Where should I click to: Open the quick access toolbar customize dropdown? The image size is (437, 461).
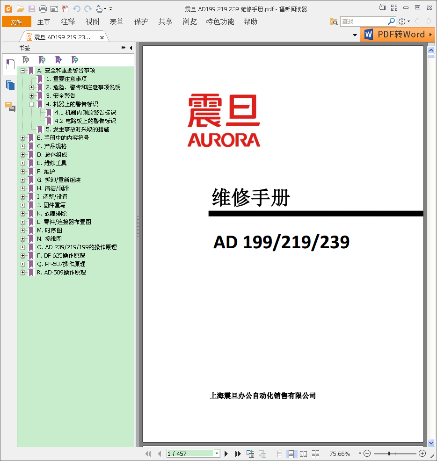tap(110, 9)
